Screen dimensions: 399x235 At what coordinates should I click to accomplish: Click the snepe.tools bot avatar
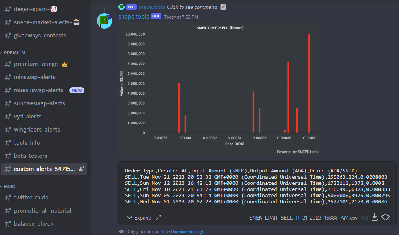(x=104, y=21)
